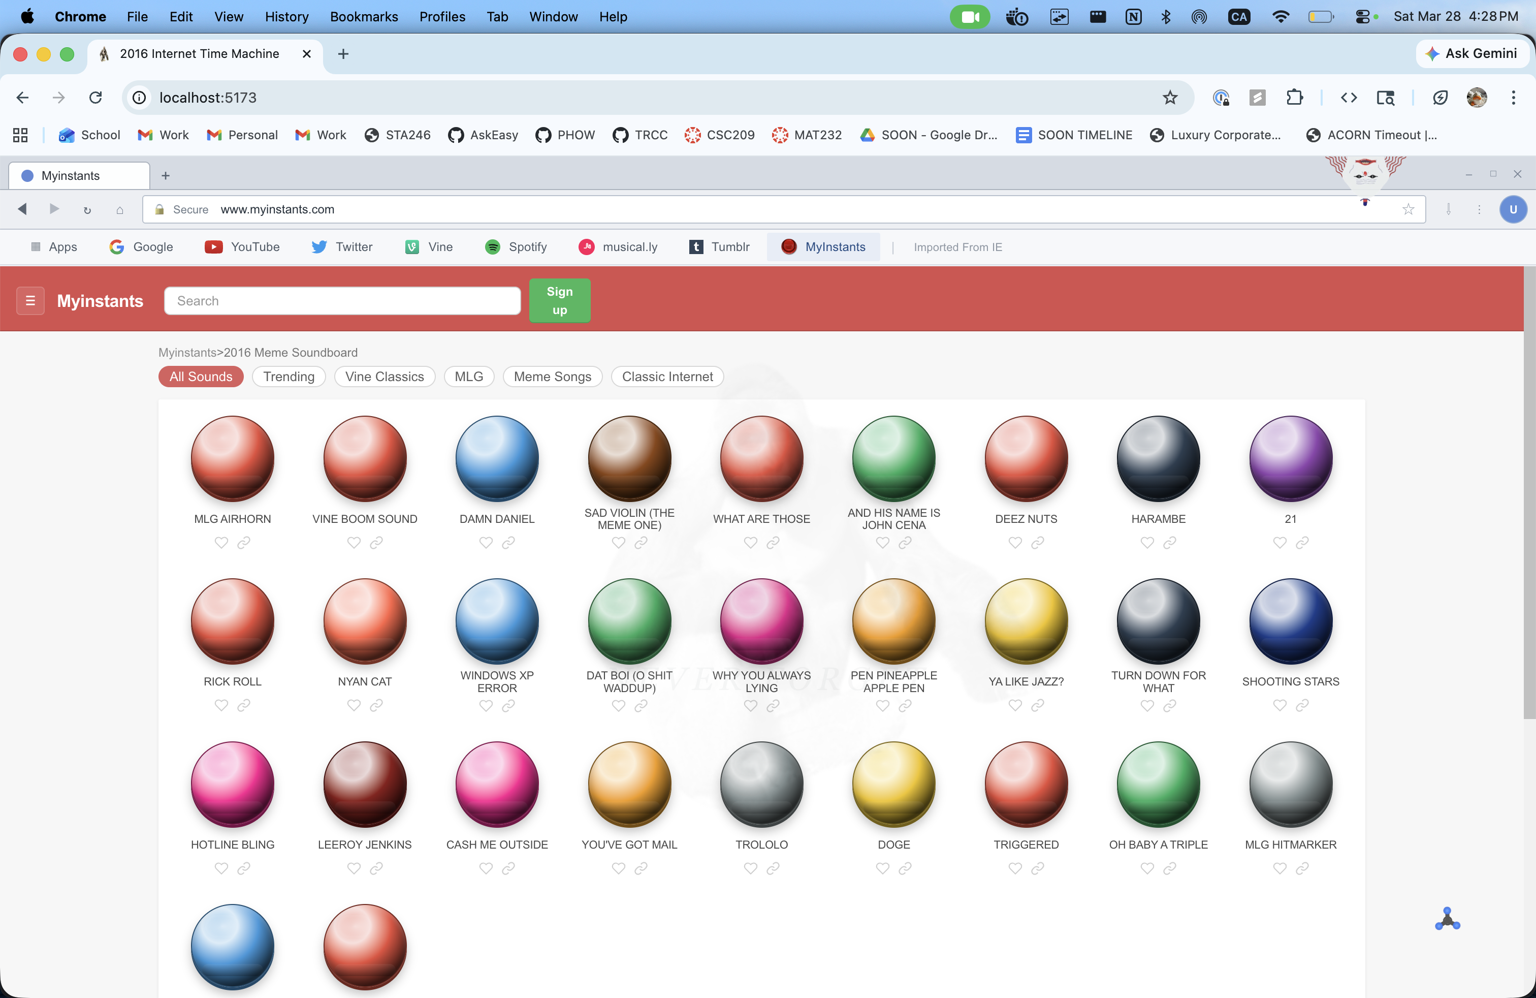
Task: Open Chrome's three-dot menu
Action: click(1513, 98)
